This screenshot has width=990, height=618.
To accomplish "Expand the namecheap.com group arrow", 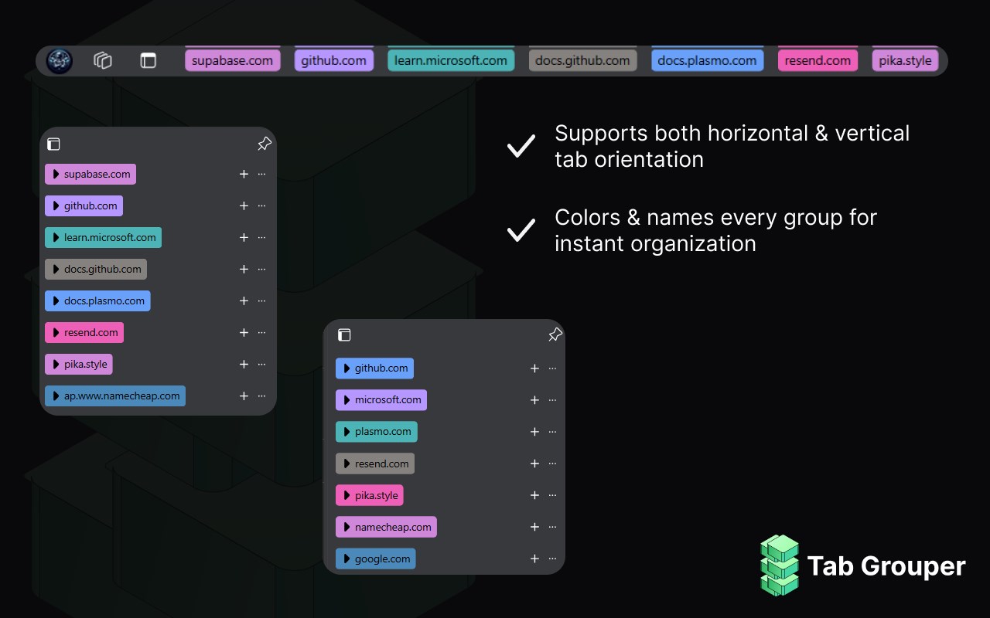I will pyautogui.click(x=346, y=527).
